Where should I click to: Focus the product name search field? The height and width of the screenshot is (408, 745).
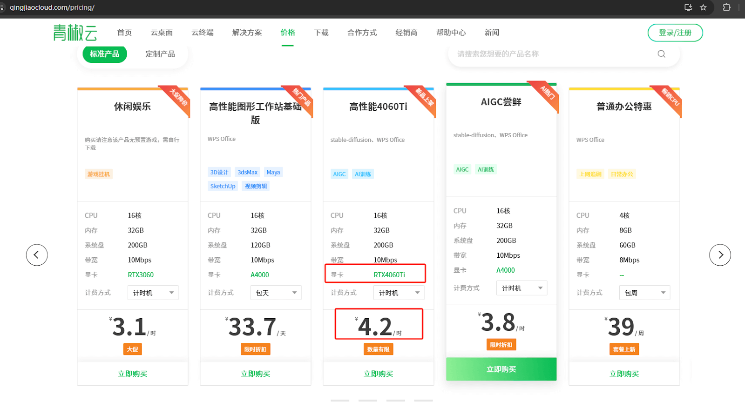[x=554, y=54]
